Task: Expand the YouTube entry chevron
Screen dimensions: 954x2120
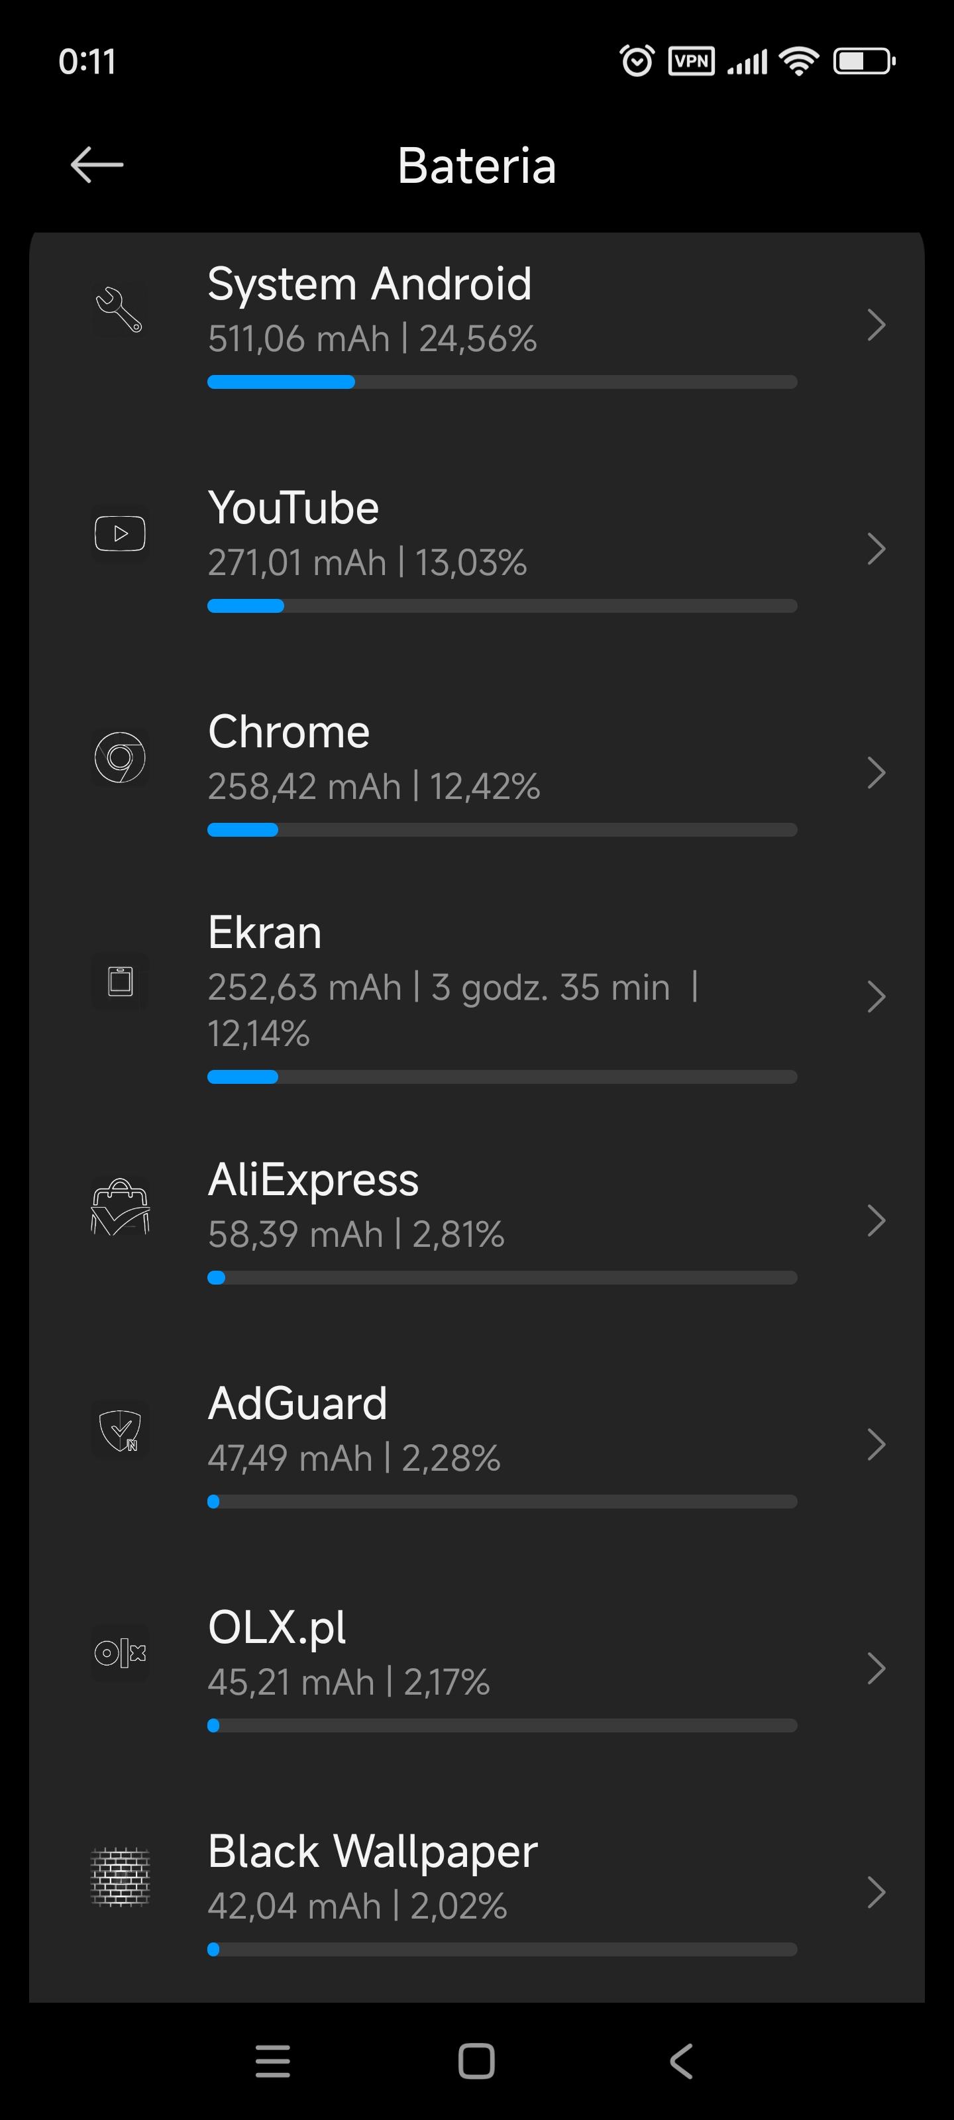Action: point(876,549)
